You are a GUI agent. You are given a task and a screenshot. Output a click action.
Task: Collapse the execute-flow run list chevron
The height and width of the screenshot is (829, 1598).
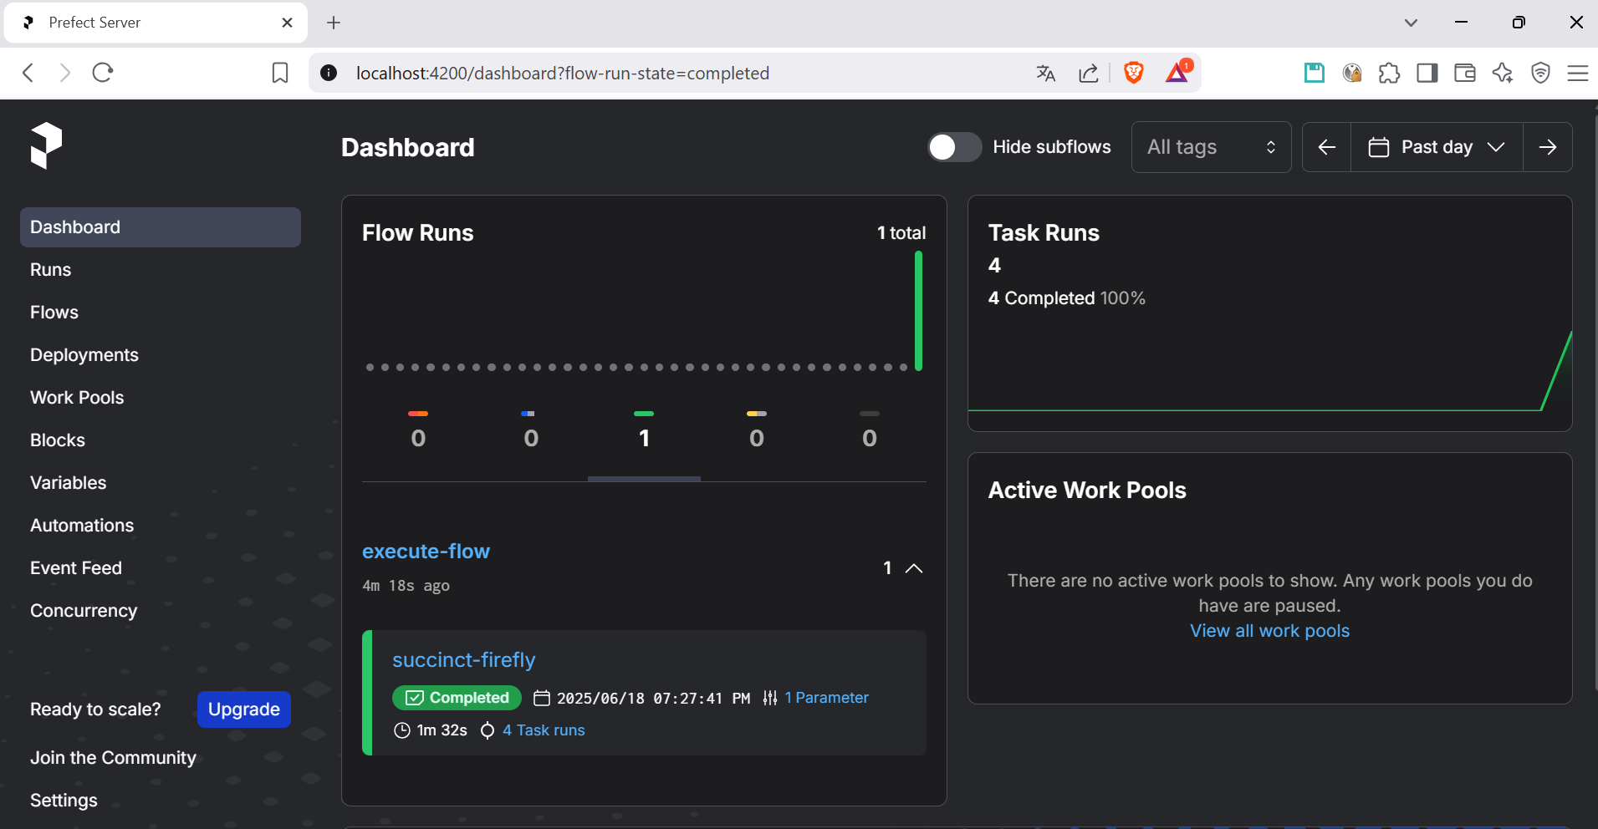[914, 568]
